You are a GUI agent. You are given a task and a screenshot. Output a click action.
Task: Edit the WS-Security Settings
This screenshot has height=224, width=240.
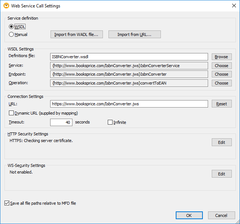coord(221,174)
